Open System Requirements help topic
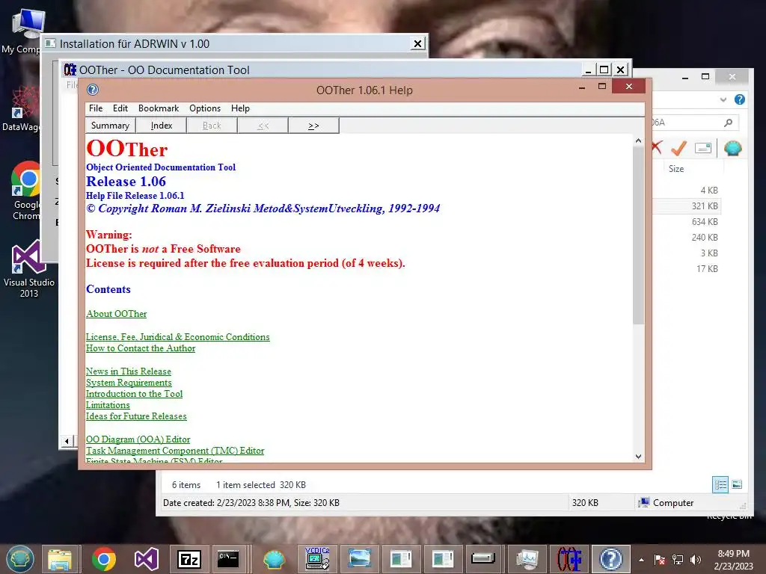Viewport: 766px width, 574px height. click(x=129, y=383)
